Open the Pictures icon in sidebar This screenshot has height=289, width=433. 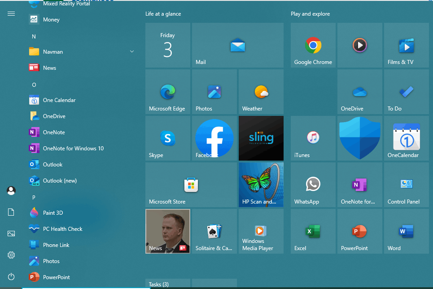click(x=11, y=234)
